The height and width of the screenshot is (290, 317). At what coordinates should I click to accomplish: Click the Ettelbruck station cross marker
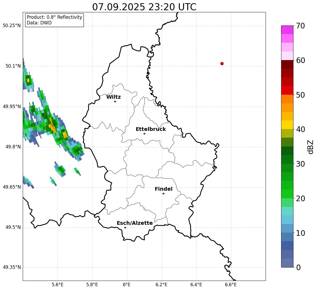[144, 134]
